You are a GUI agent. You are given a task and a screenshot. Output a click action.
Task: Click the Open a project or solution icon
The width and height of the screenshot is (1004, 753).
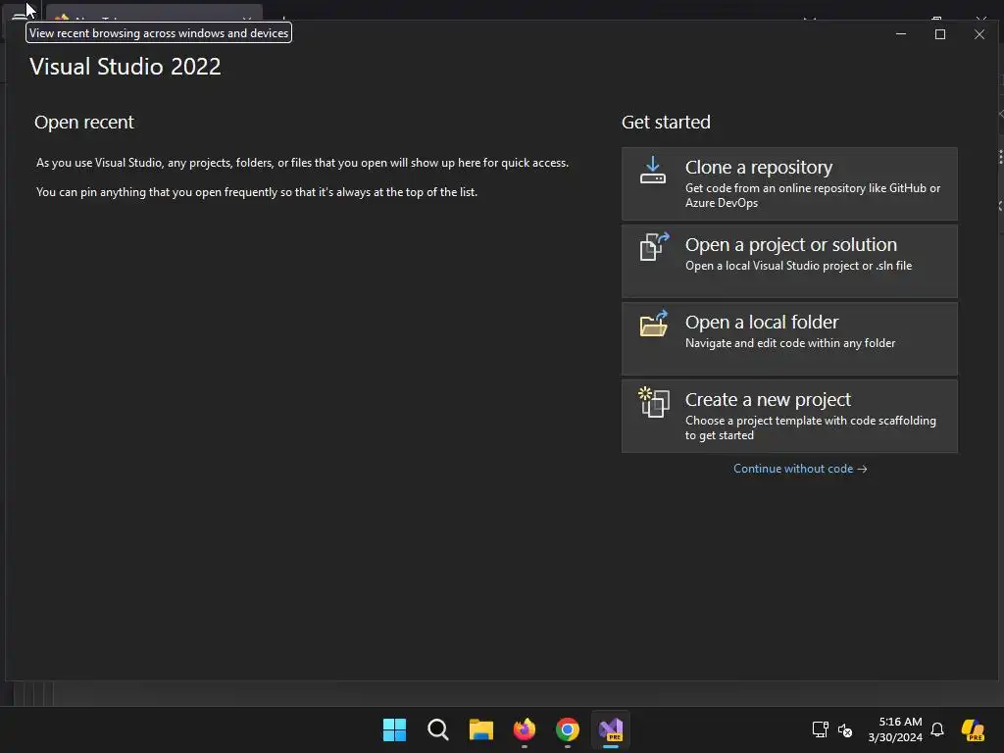[654, 246]
